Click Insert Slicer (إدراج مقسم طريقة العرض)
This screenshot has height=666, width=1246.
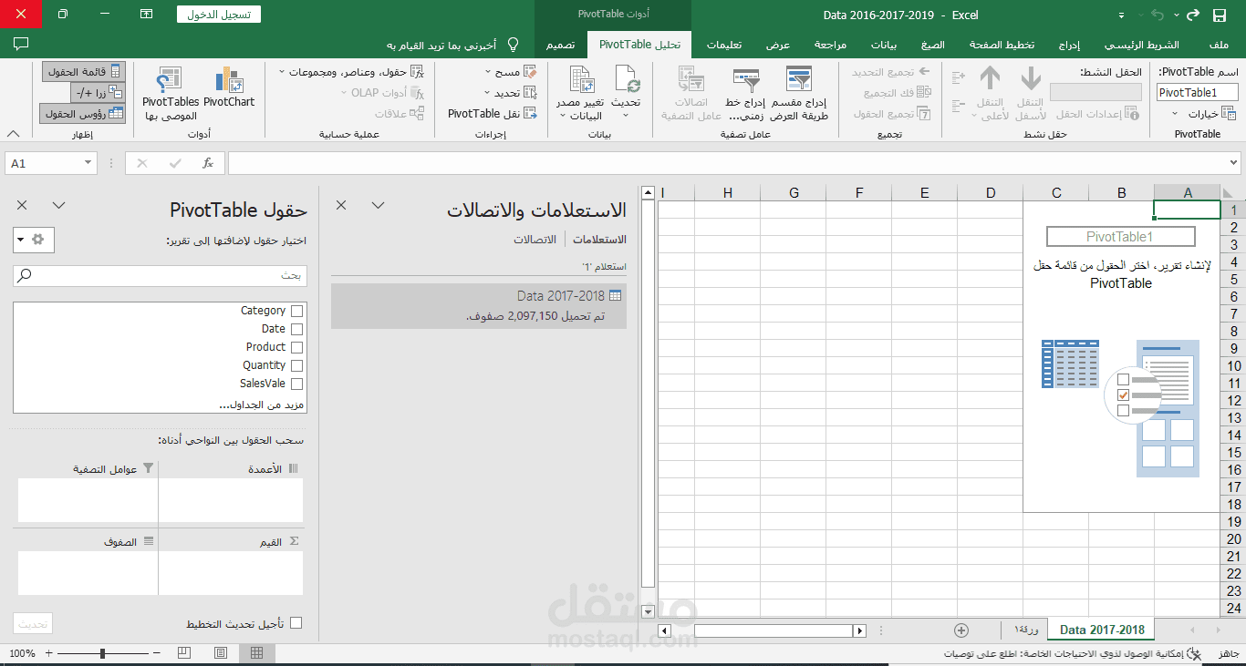point(798,94)
